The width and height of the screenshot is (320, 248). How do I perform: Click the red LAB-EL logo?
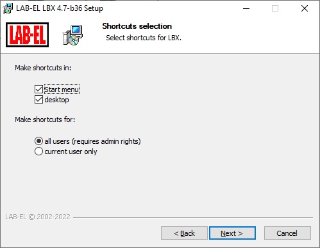coord(27,35)
